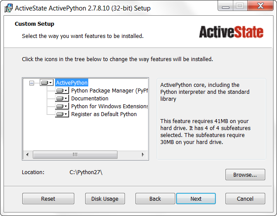Image resolution: width=277 pixels, height=216 pixels.
Task: Click the installer icon in title bar
Action: 8,8
